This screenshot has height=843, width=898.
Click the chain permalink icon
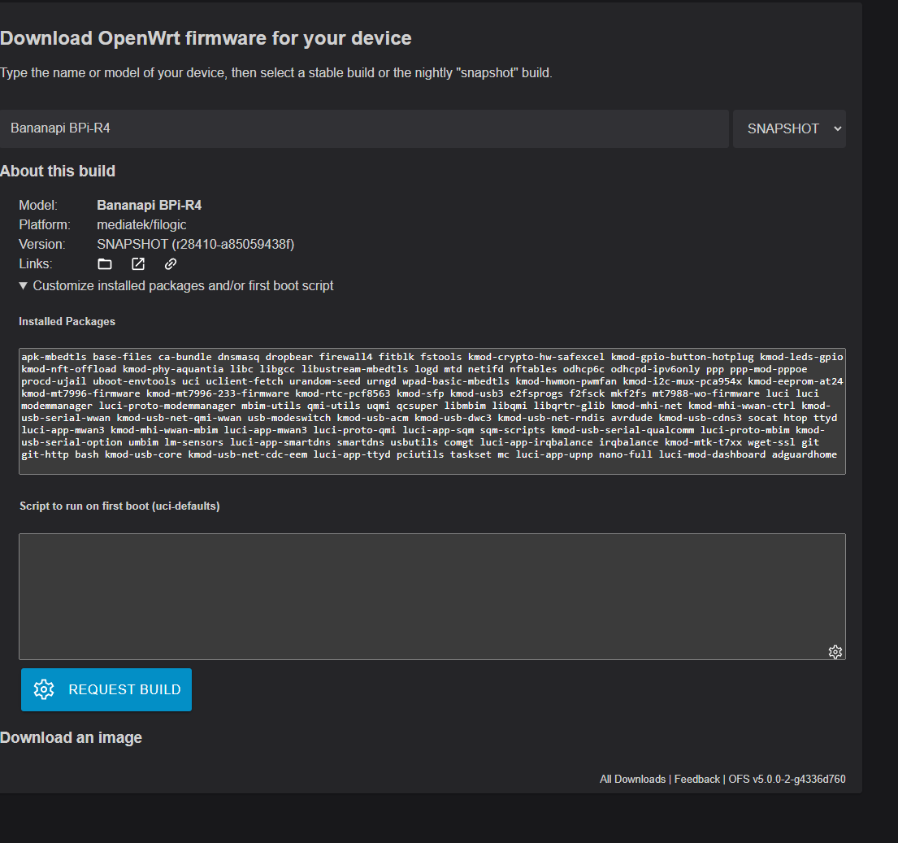pyautogui.click(x=171, y=264)
